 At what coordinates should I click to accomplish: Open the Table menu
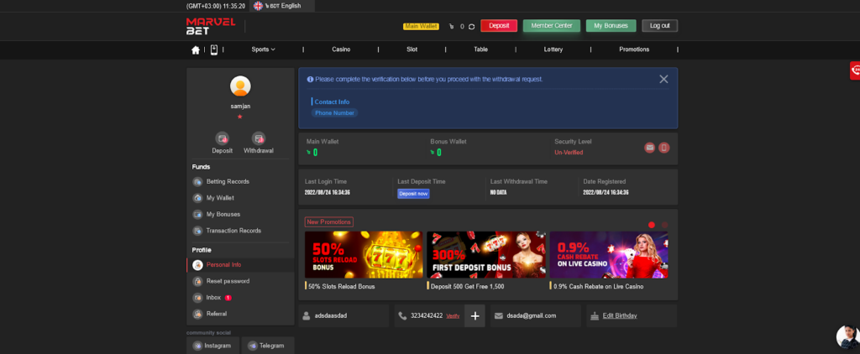click(x=481, y=49)
